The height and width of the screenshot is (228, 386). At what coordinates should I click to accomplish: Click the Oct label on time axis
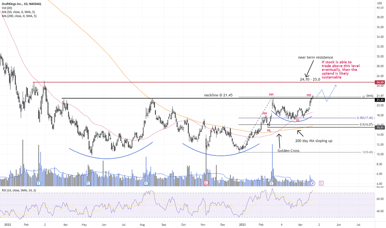click(183, 225)
